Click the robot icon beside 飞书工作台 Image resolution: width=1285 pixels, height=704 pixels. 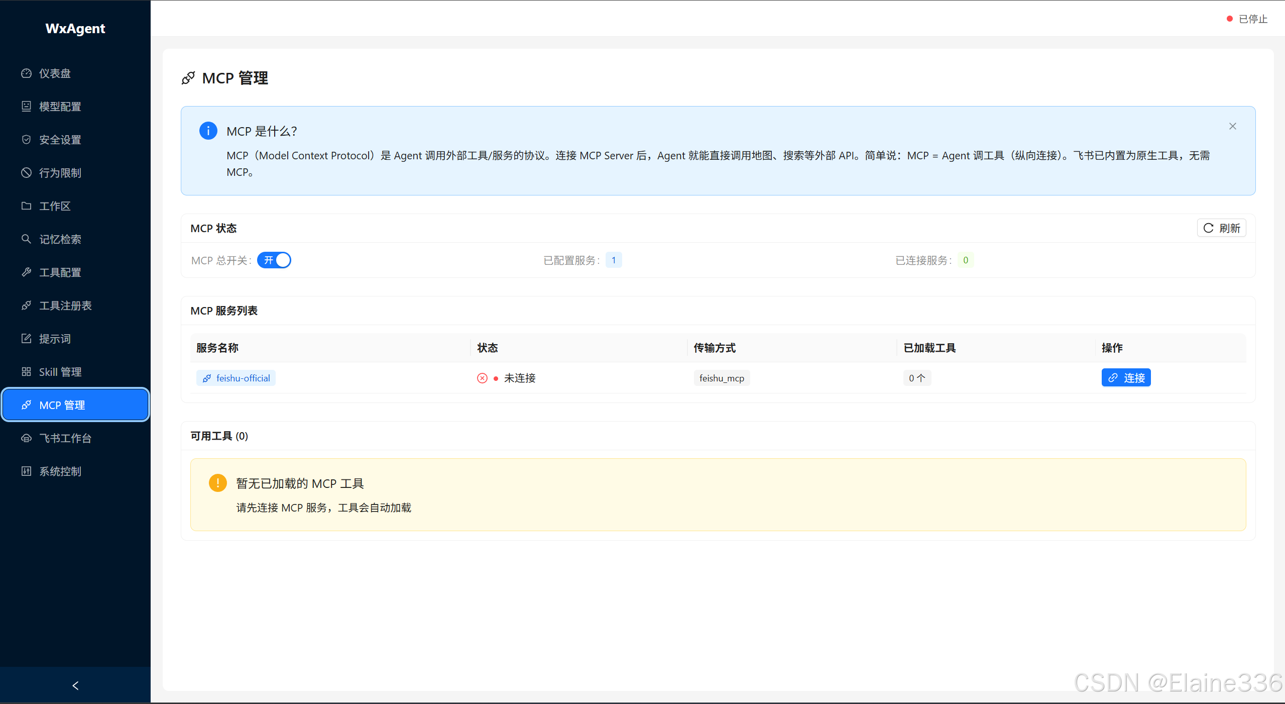[x=26, y=438]
